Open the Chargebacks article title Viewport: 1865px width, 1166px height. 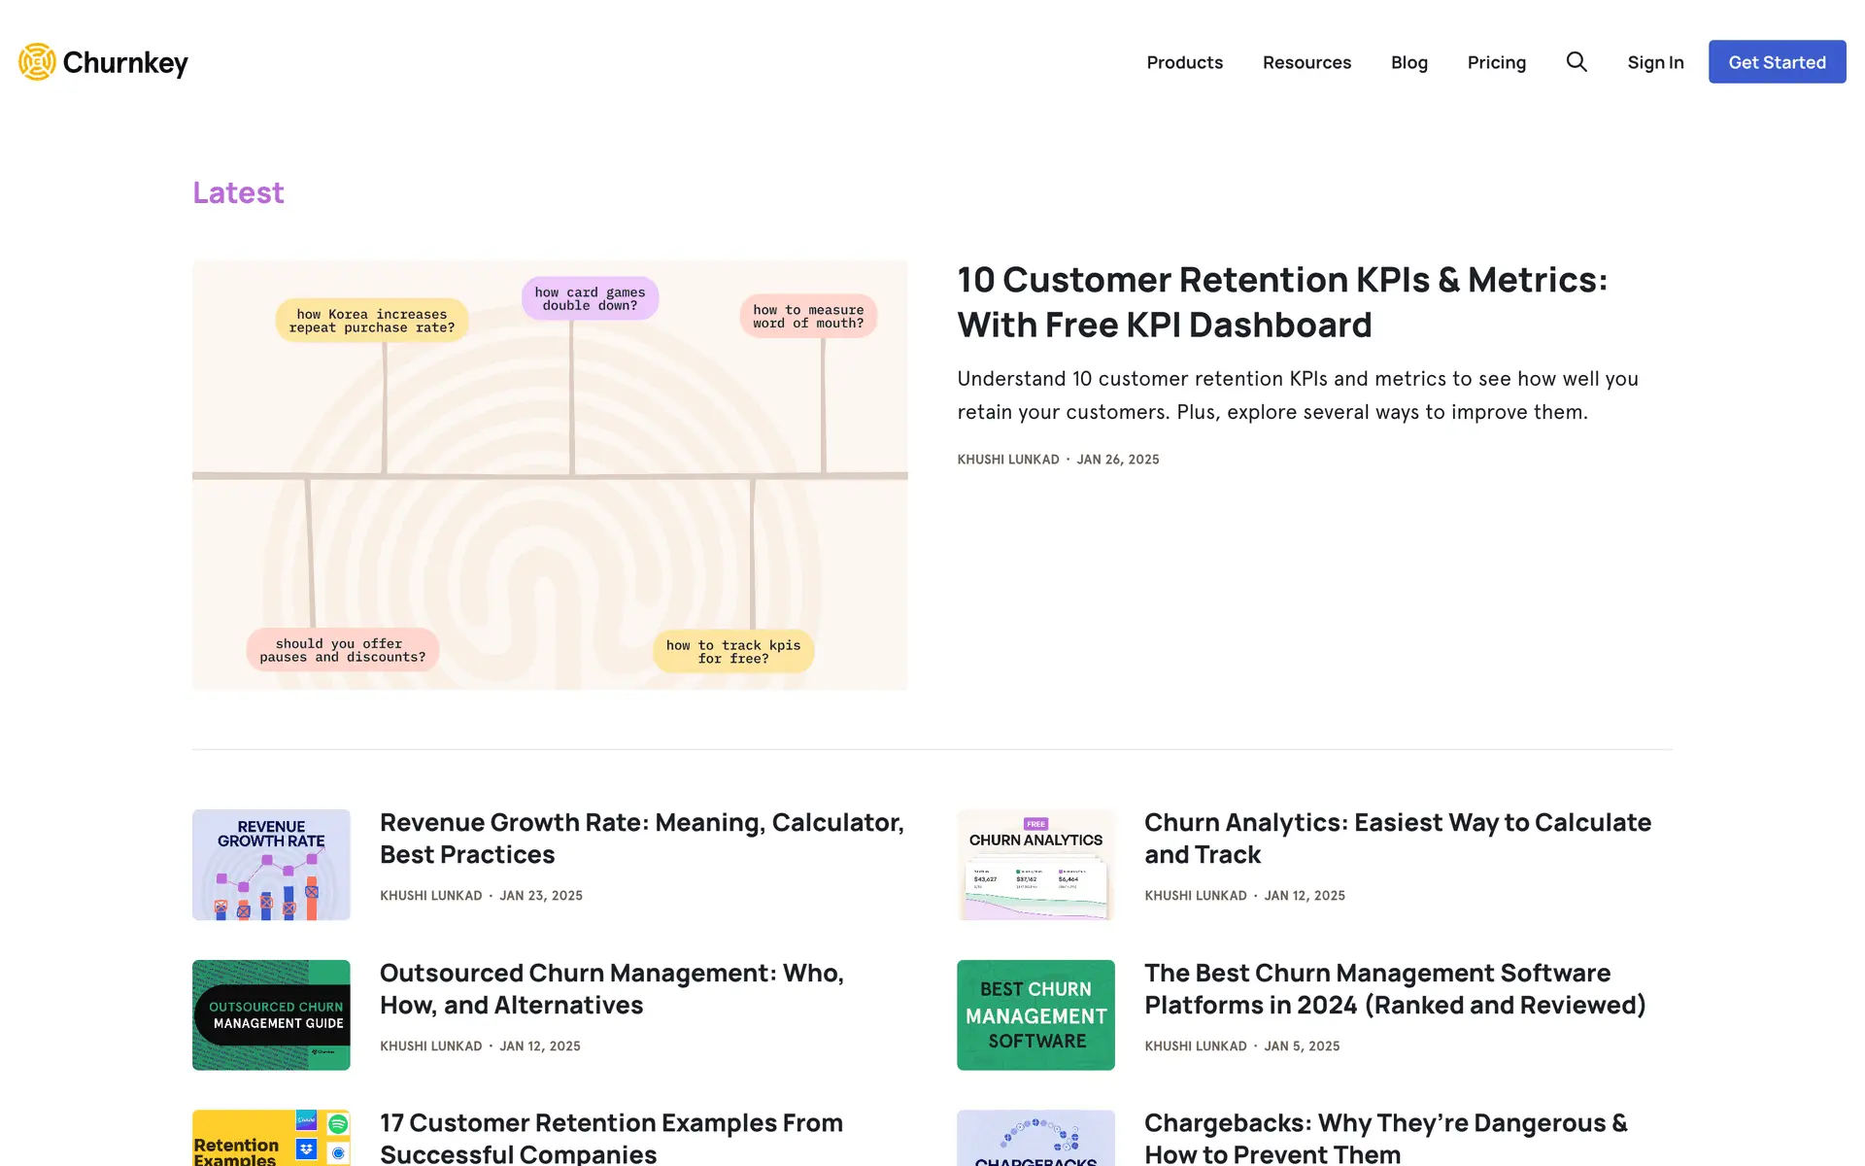point(1385,1138)
